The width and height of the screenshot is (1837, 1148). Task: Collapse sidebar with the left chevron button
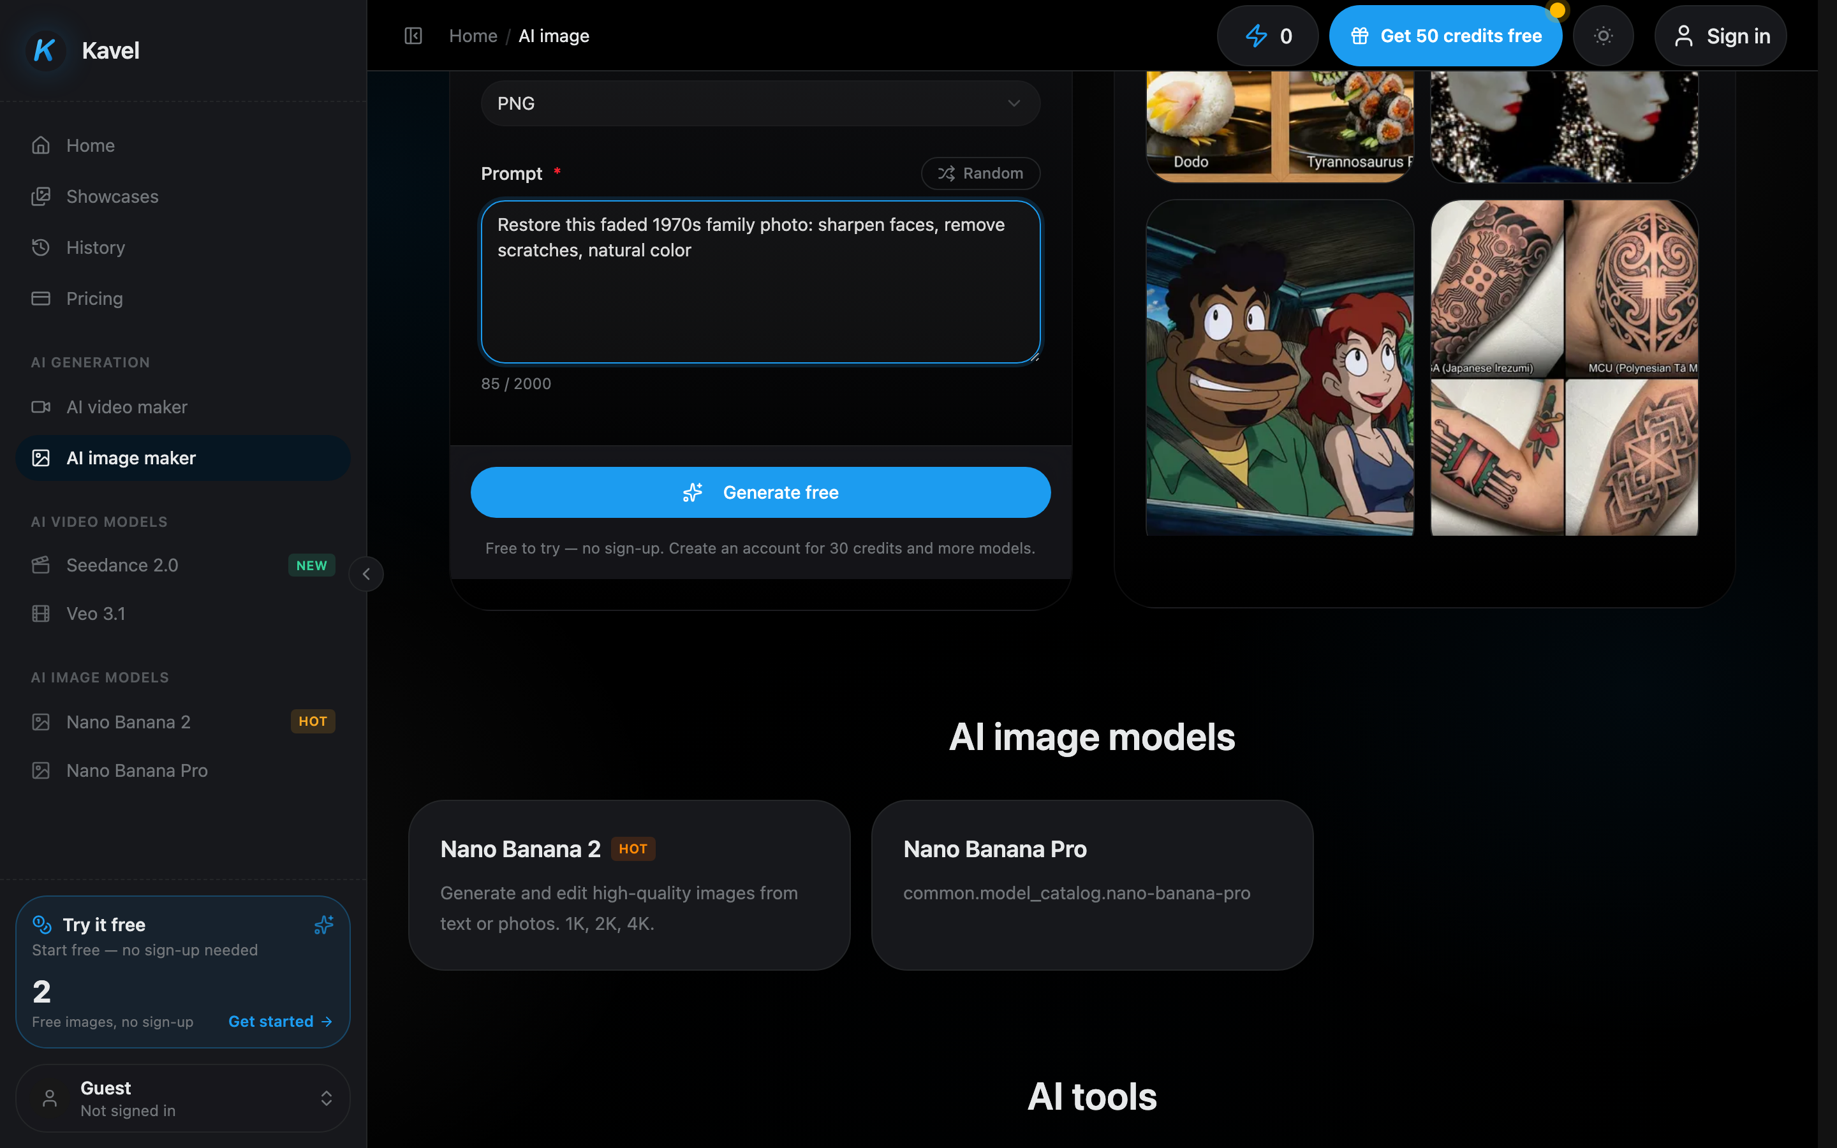(366, 574)
